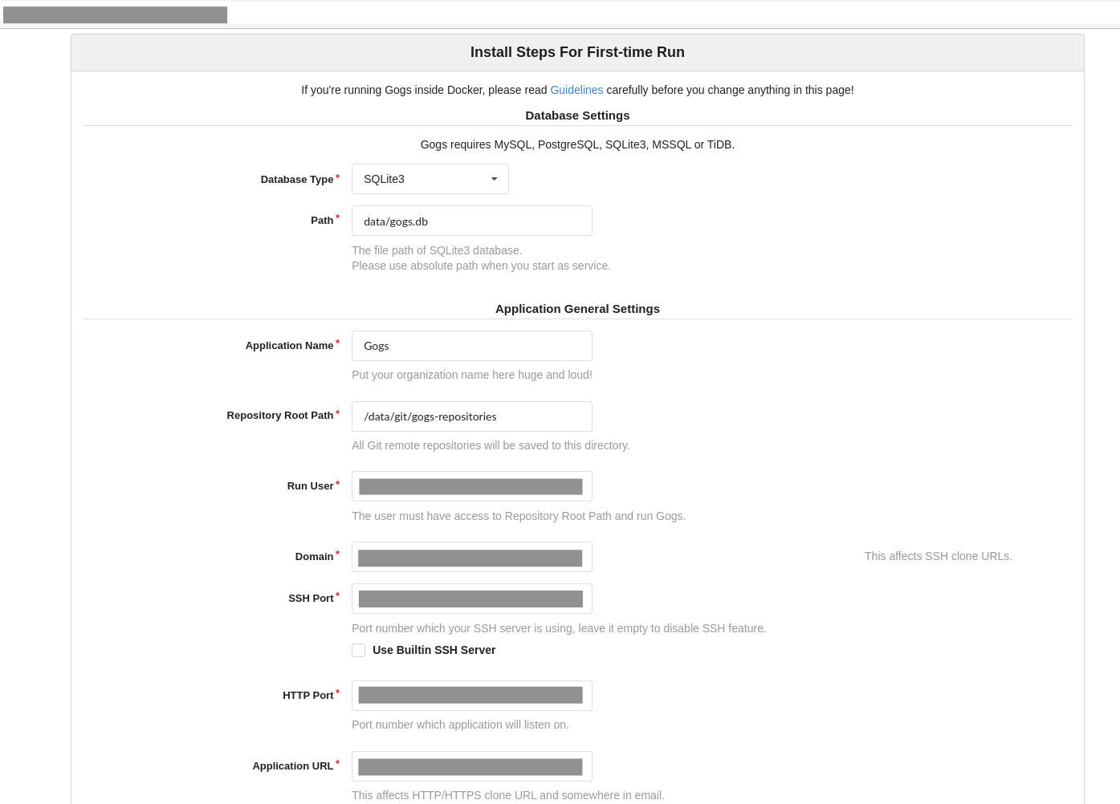
Task: Select the SSH Port input
Action: (x=472, y=599)
